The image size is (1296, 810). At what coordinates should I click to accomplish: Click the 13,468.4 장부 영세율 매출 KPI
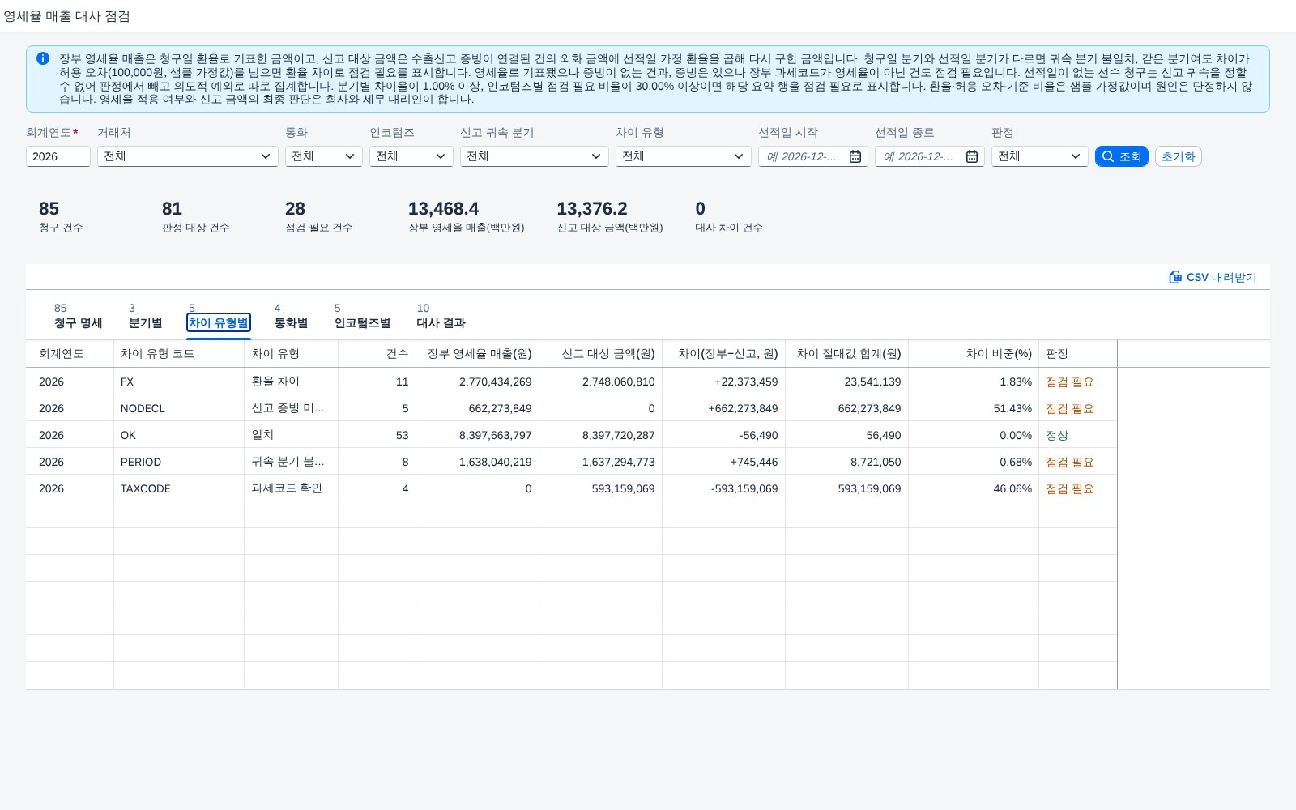(x=467, y=216)
